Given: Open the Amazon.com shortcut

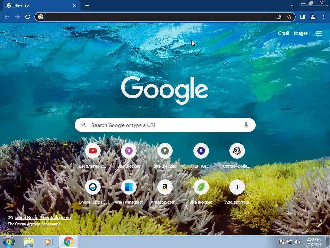Looking at the screenshot, I should [165, 187].
